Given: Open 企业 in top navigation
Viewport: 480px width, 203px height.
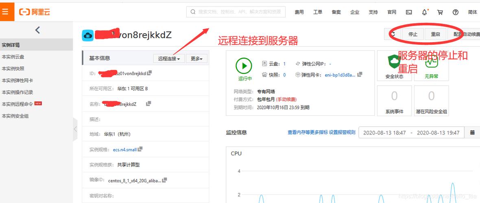Looking at the screenshot, I should point(355,12).
